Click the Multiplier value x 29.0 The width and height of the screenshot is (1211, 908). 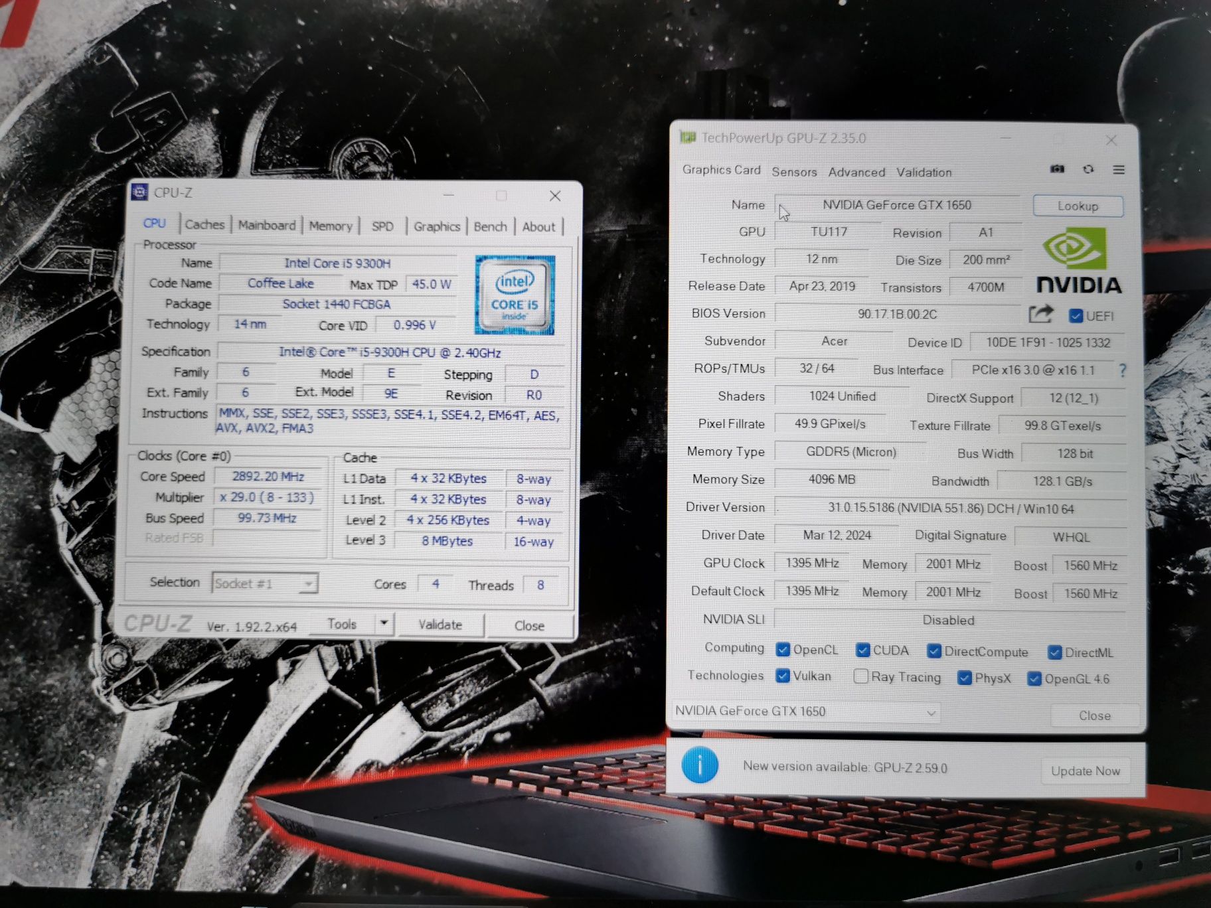[267, 497]
